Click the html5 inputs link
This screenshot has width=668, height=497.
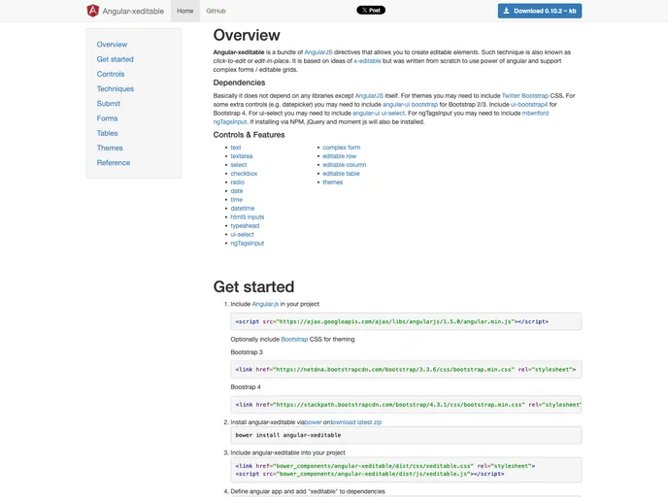coord(247,217)
